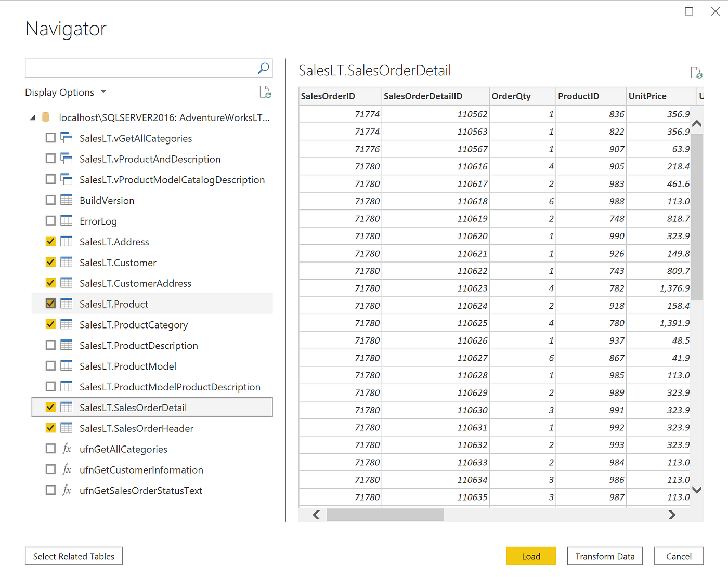Select ufnGetCustomerInformation function row
Image resolution: width=728 pixels, height=577 pixels.
coord(152,469)
